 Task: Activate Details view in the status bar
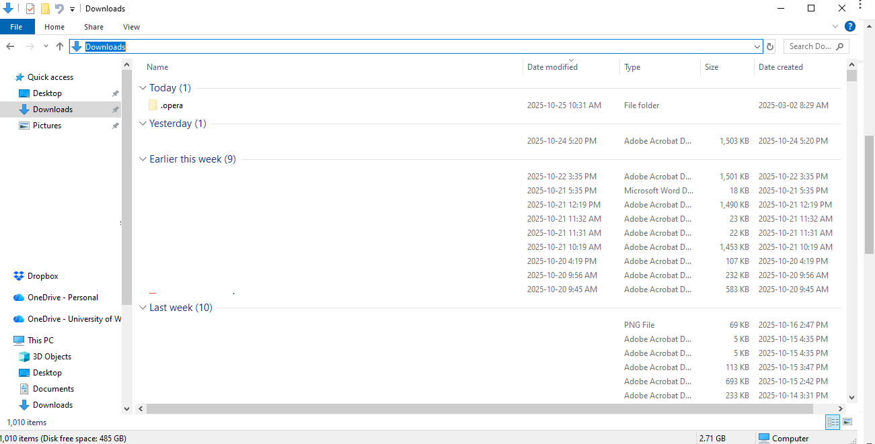coord(833,422)
